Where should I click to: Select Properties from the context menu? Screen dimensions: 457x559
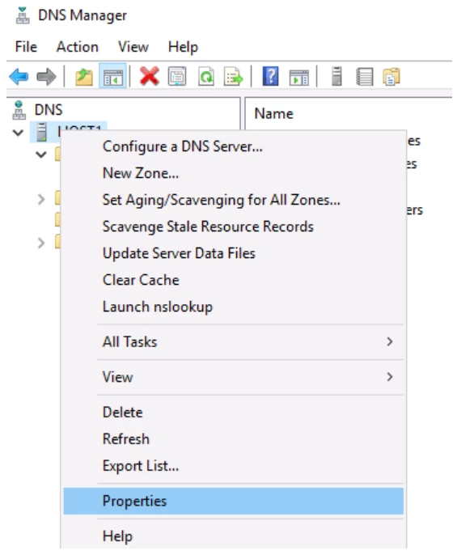pos(234,501)
